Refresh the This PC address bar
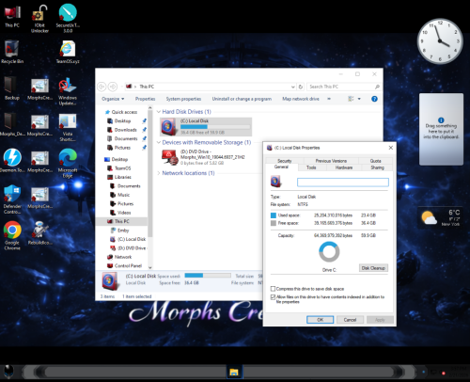 pos(301,87)
